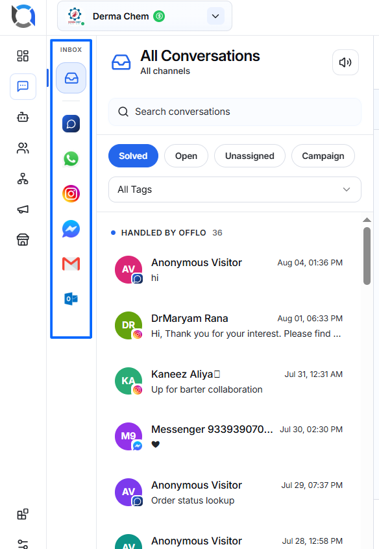
Task: Click the Aug 04, 01:36 PM timestamp
Action: coord(310,263)
